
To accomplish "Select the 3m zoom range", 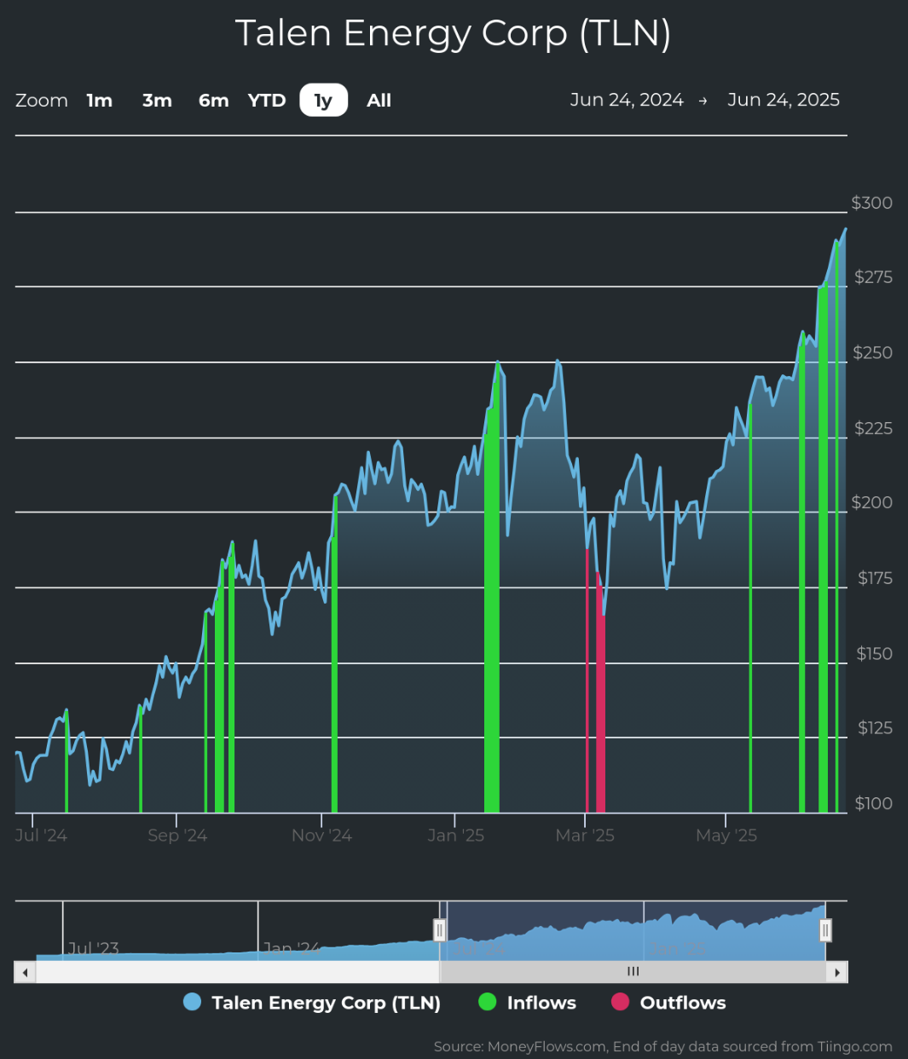I will coord(157,101).
